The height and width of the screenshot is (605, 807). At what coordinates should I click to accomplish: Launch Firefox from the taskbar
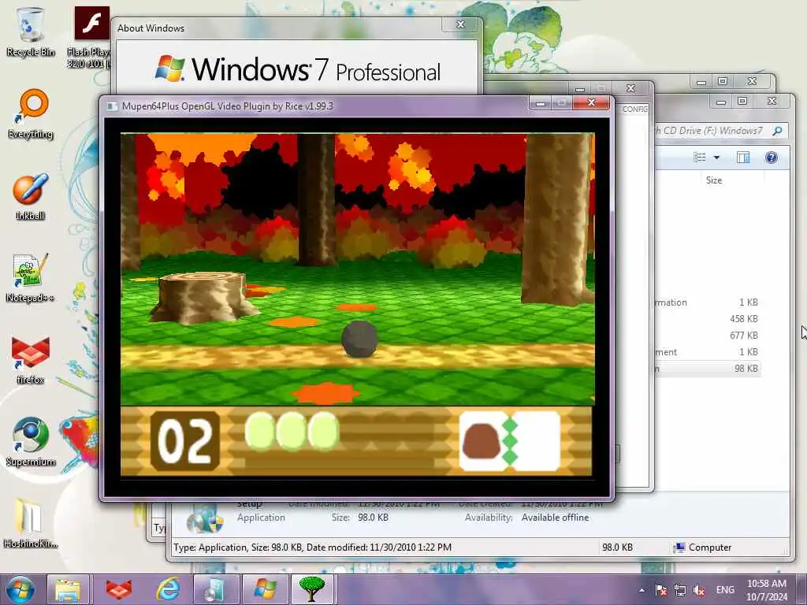tap(118, 589)
